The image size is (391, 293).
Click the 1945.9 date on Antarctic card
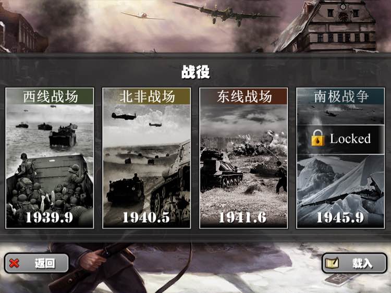(340, 217)
